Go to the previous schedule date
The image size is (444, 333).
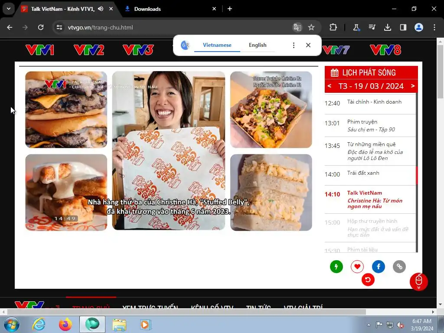[330, 86]
